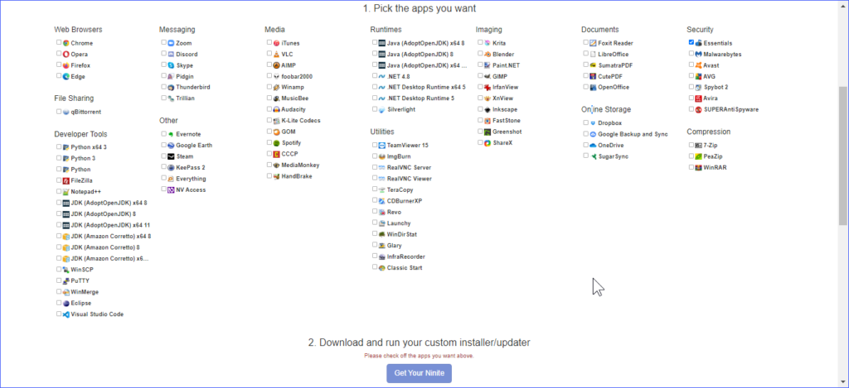
Task: Click the VLC cone icon
Action: click(x=276, y=54)
